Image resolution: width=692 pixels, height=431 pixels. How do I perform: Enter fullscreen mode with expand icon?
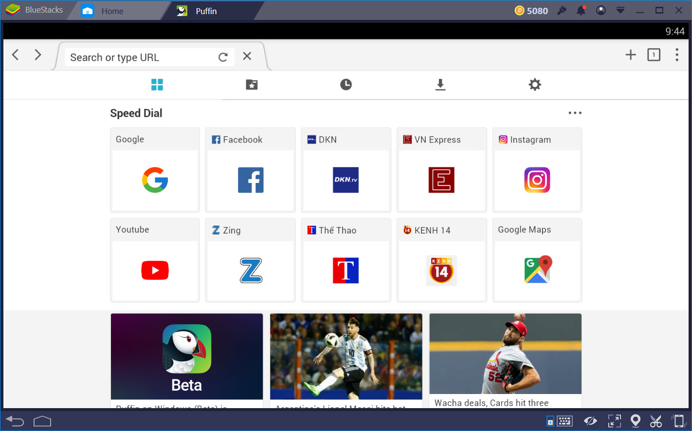pos(615,421)
